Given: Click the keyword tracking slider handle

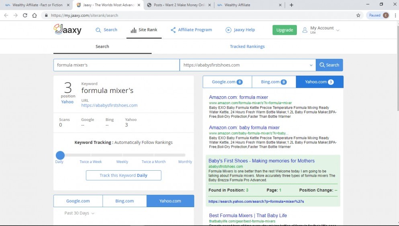Looking at the screenshot, I should click(60, 155).
